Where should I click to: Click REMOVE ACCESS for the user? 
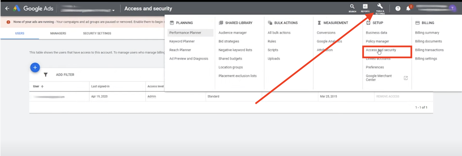pos(388,97)
